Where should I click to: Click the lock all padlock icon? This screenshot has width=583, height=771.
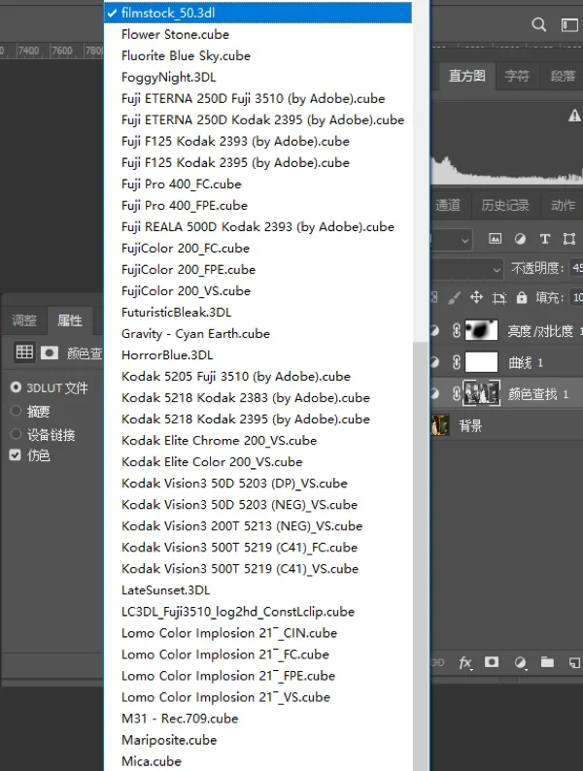click(522, 297)
